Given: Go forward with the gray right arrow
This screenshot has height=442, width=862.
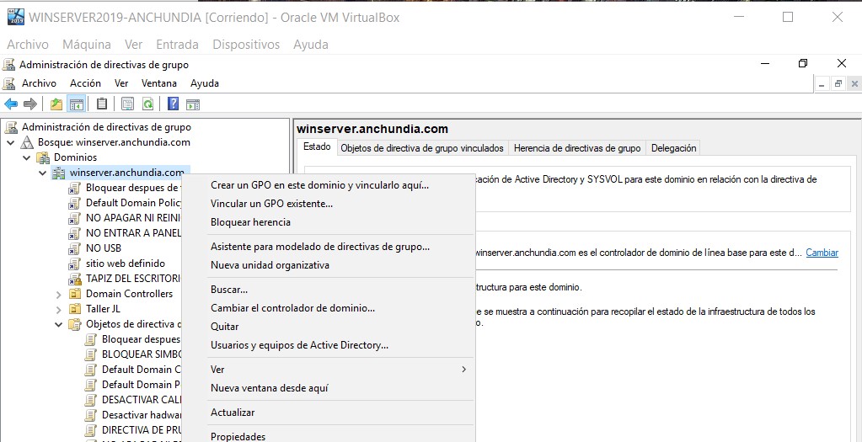Looking at the screenshot, I should pos(30,104).
